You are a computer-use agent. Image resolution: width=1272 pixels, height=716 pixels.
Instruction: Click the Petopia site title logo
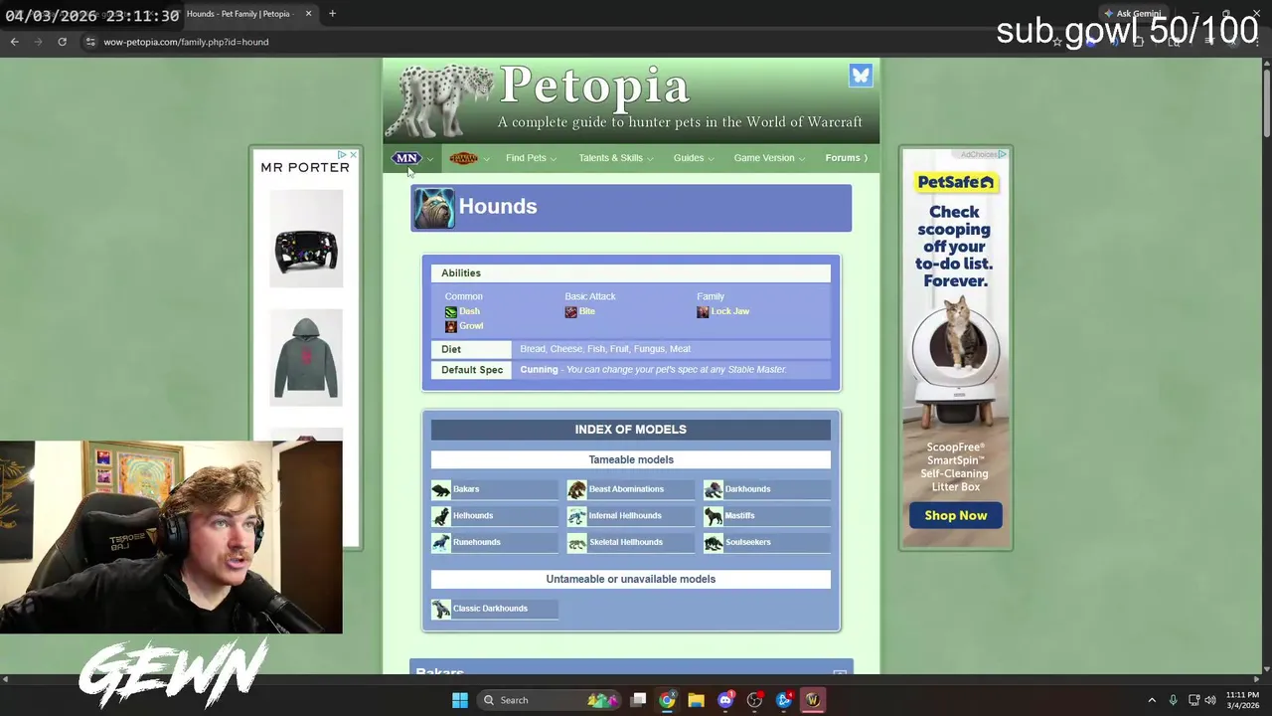(594, 87)
